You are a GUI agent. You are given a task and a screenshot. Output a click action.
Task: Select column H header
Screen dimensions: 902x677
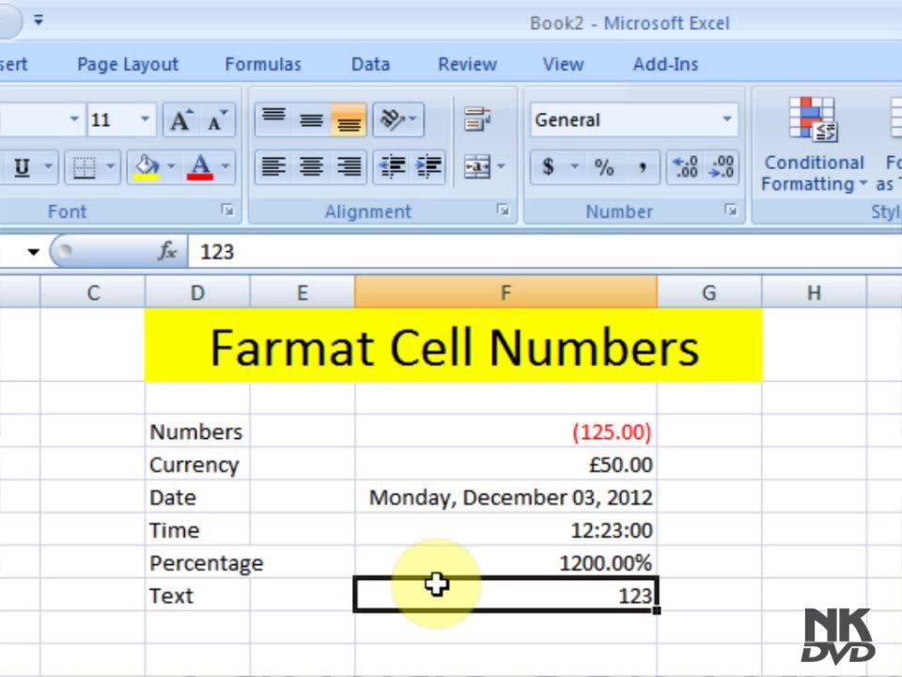(x=814, y=292)
